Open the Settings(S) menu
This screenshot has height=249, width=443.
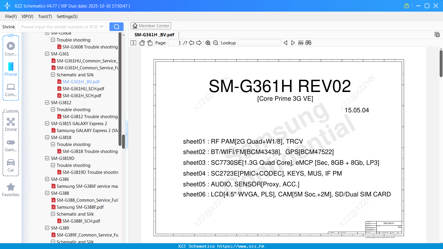tap(67, 17)
